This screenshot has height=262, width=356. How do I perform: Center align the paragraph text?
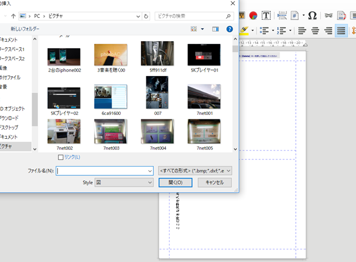pos(315,31)
